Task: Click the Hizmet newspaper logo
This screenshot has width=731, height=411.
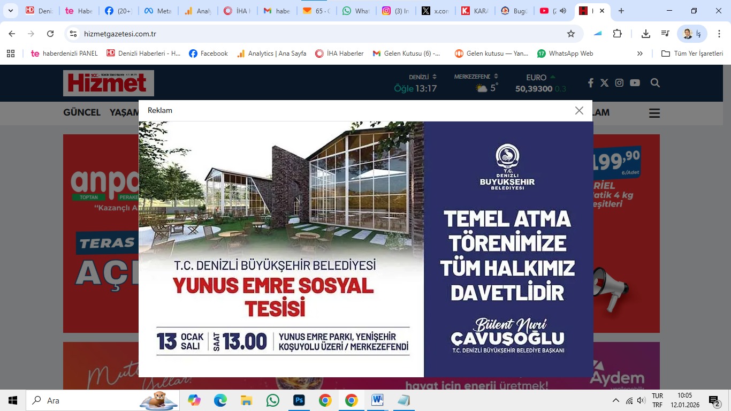Action: 109,83
